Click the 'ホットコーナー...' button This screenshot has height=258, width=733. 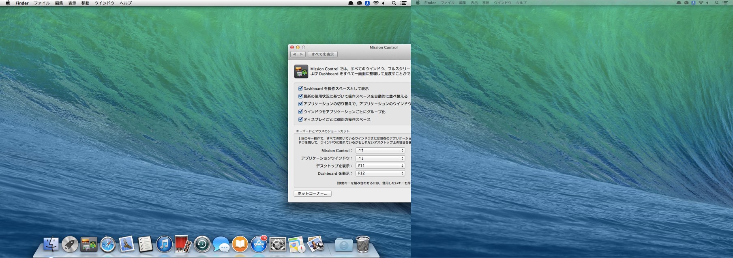pyautogui.click(x=313, y=193)
